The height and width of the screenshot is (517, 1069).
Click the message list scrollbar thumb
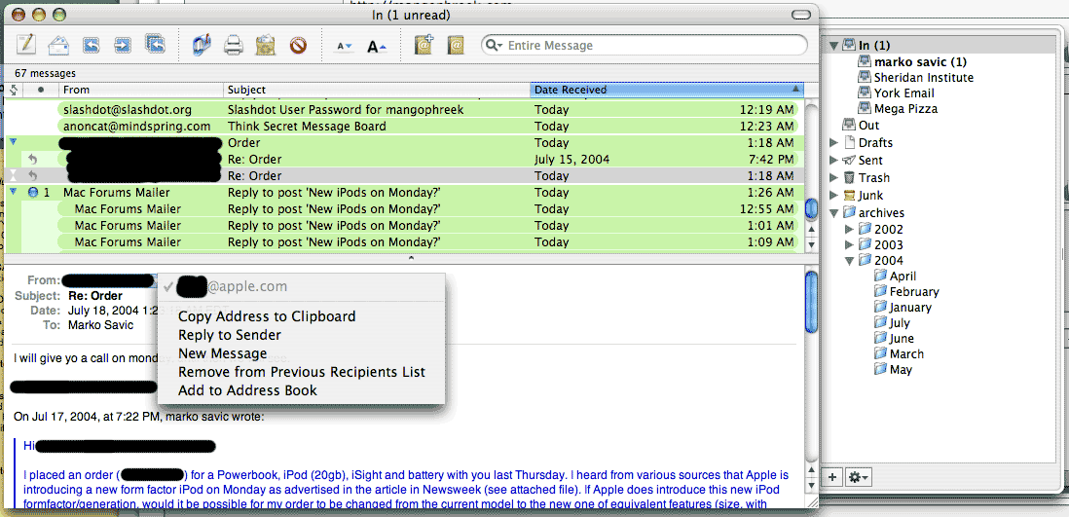click(811, 208)
